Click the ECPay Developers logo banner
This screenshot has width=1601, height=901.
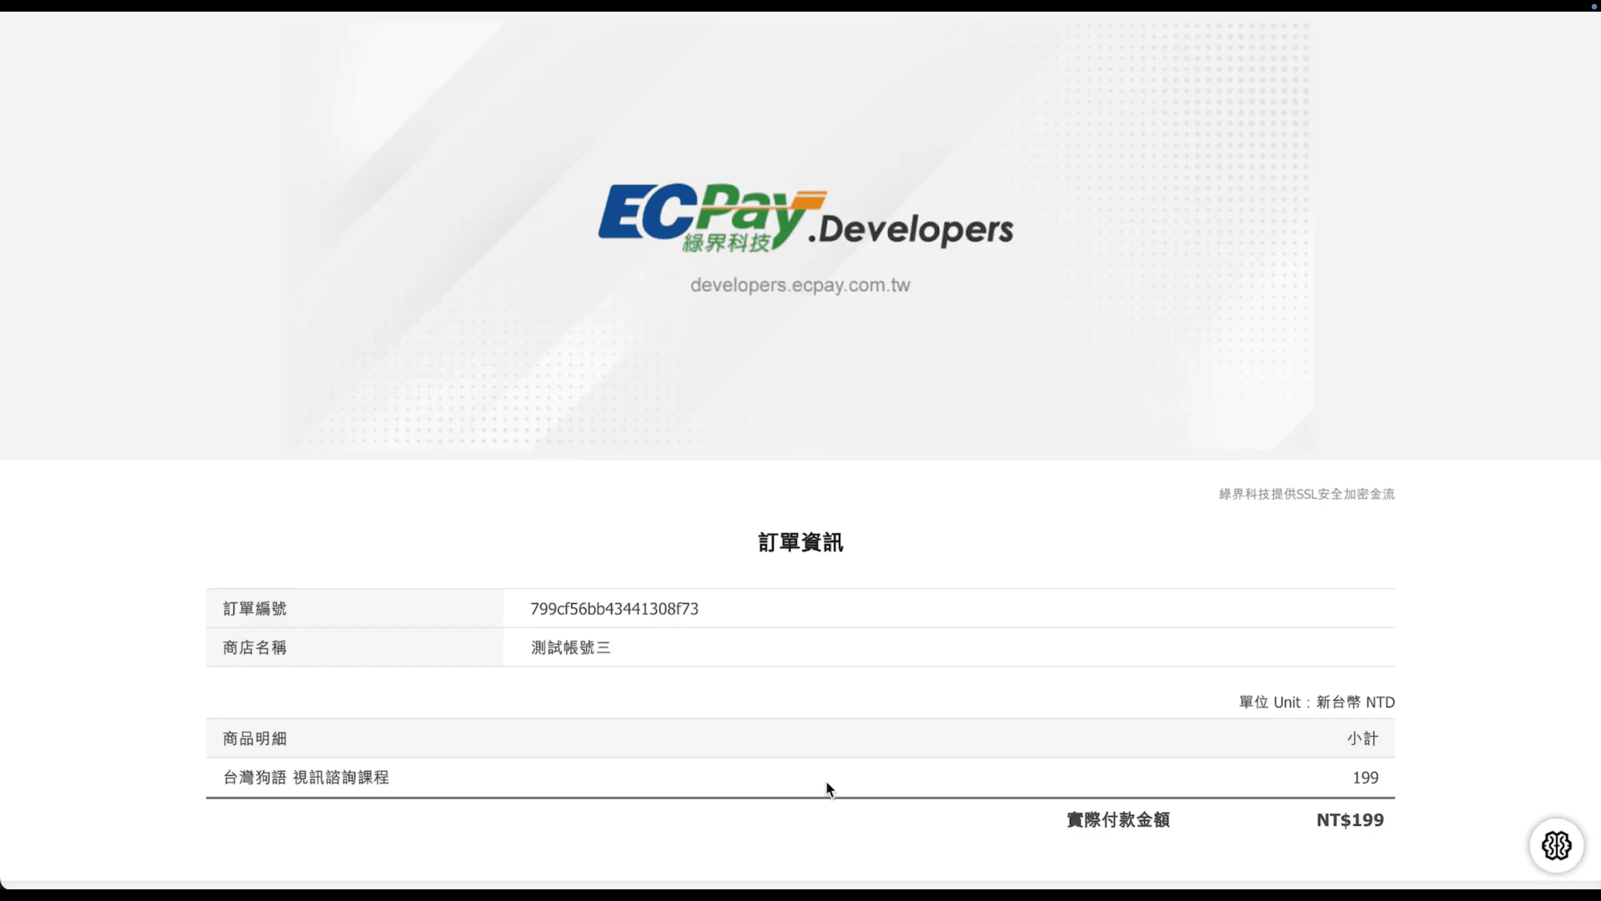point(806,218)
